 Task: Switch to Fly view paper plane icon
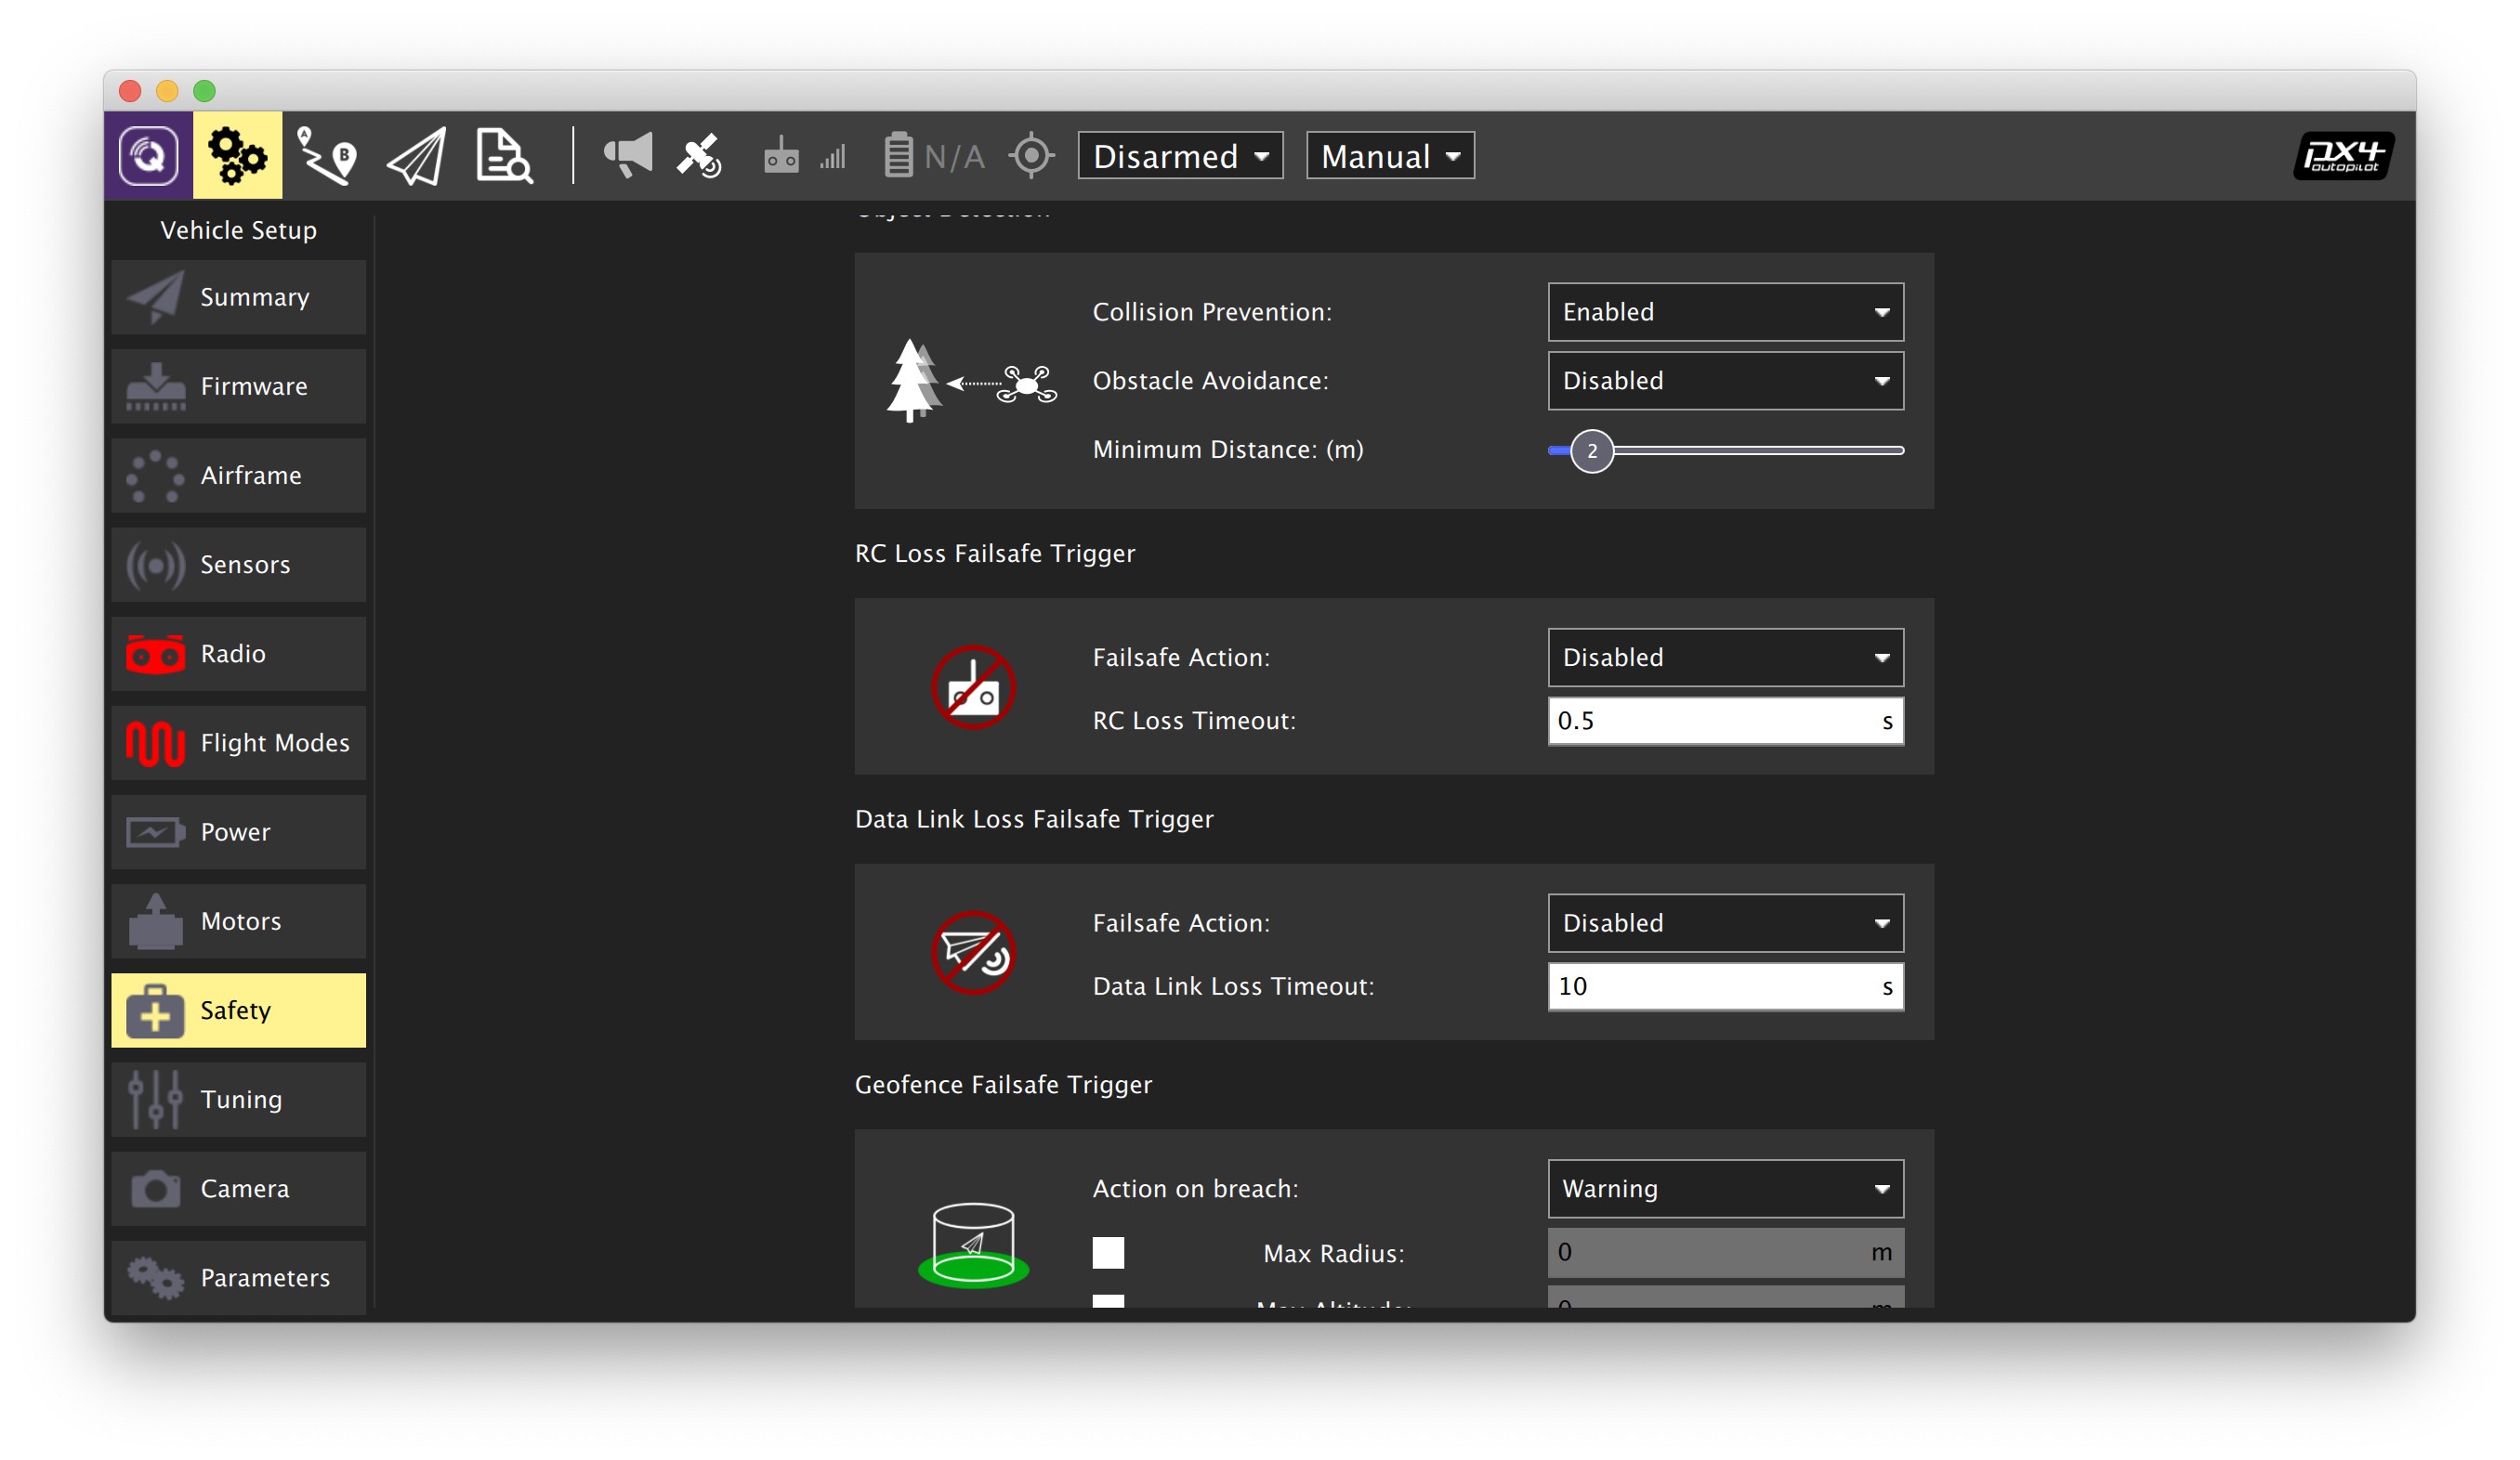(x=416, y=156)
